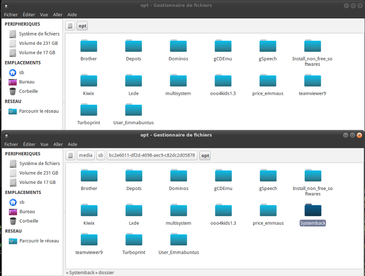365x276 pixels.
Task: Click root drive path button in lower window
Action: (x=71, y=155)
